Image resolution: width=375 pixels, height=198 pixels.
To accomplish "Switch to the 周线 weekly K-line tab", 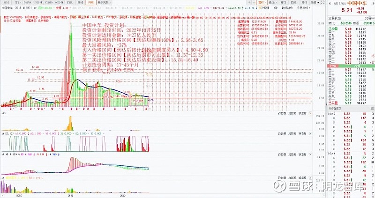I will (80, 2).
